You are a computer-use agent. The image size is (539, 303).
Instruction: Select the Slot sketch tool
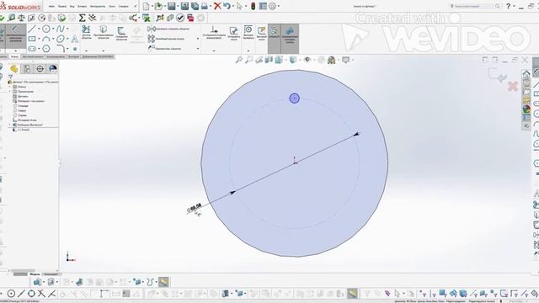pyautogui.click(x=32, y=49)
